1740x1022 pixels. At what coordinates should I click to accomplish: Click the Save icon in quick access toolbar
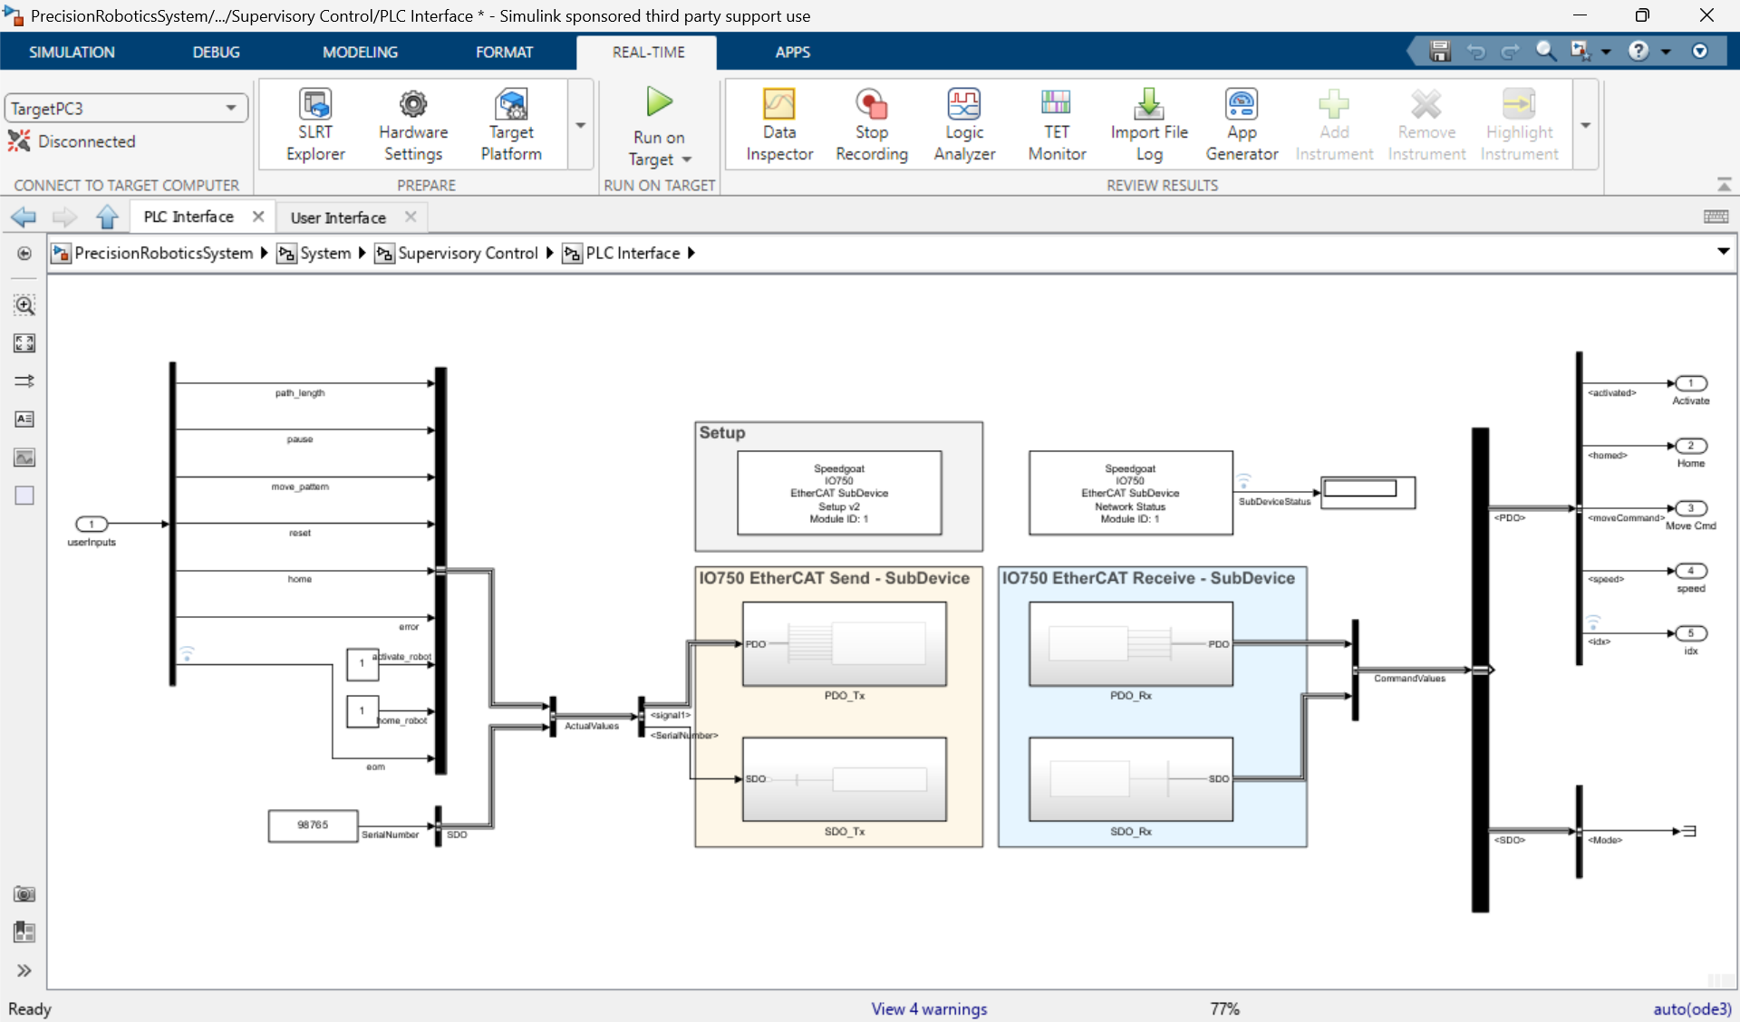(1440, 52)
